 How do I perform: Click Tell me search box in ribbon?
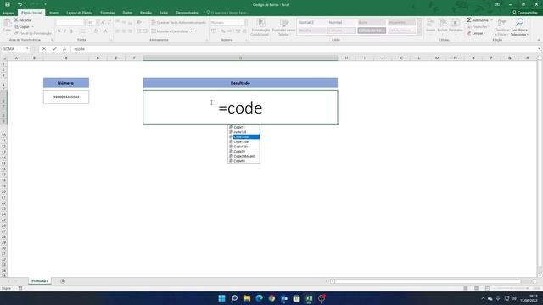pyautogui.click(x=227, y=13)
